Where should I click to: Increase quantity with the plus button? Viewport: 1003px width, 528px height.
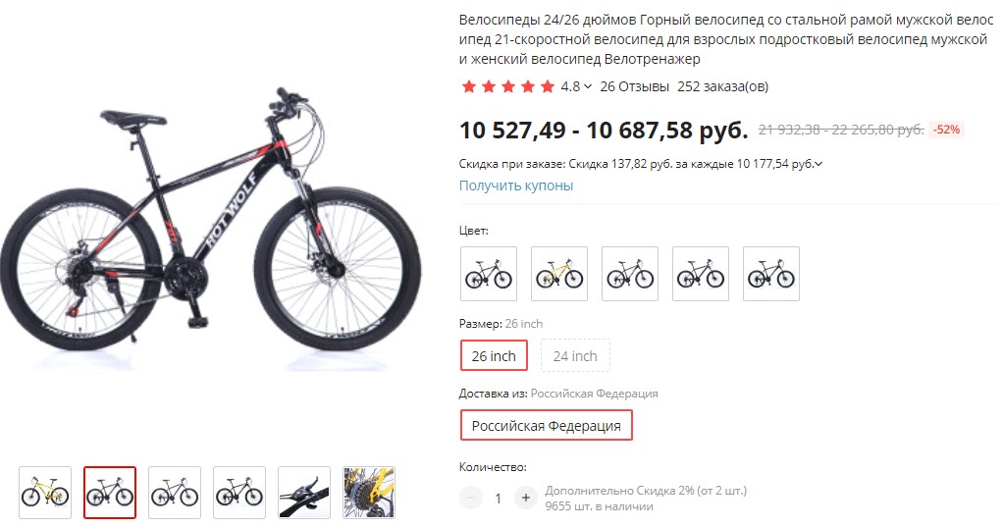(526, 498)
